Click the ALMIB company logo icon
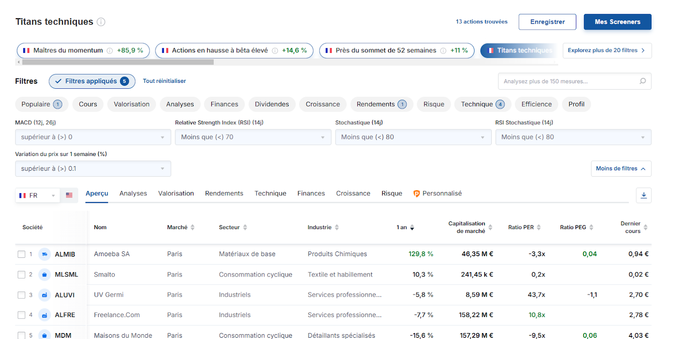 click(44, 254)
